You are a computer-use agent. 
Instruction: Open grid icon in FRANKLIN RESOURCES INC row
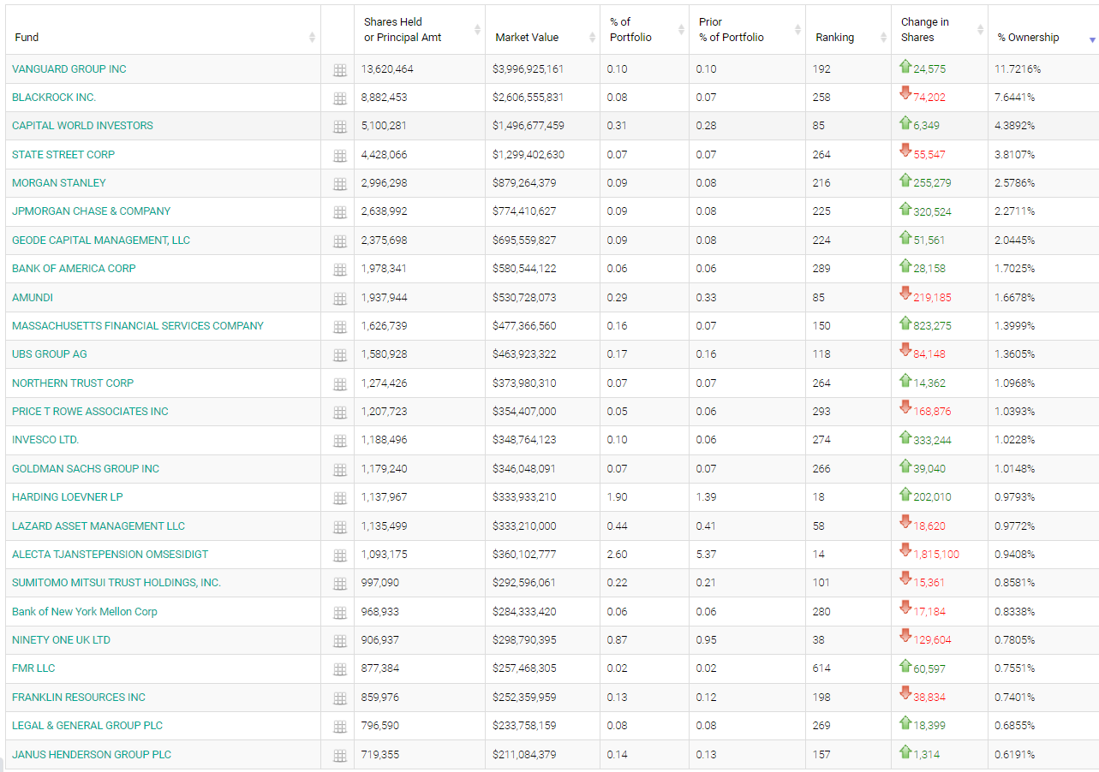coord(339,698)
